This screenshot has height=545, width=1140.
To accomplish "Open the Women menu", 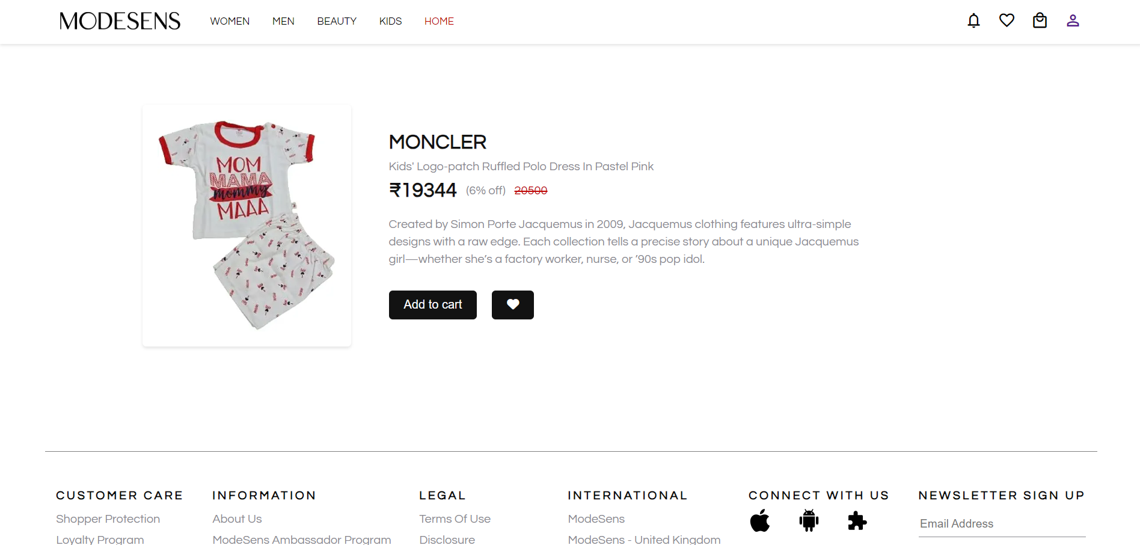I will (230, 21).
